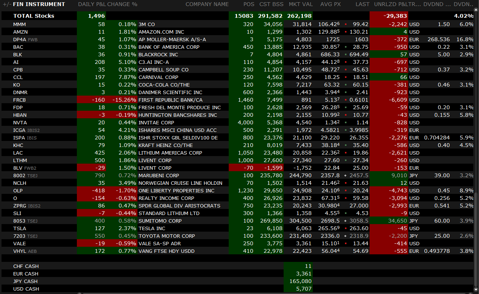
Task: Click the green tick dot on the KO row
Action: pos(346,85)
